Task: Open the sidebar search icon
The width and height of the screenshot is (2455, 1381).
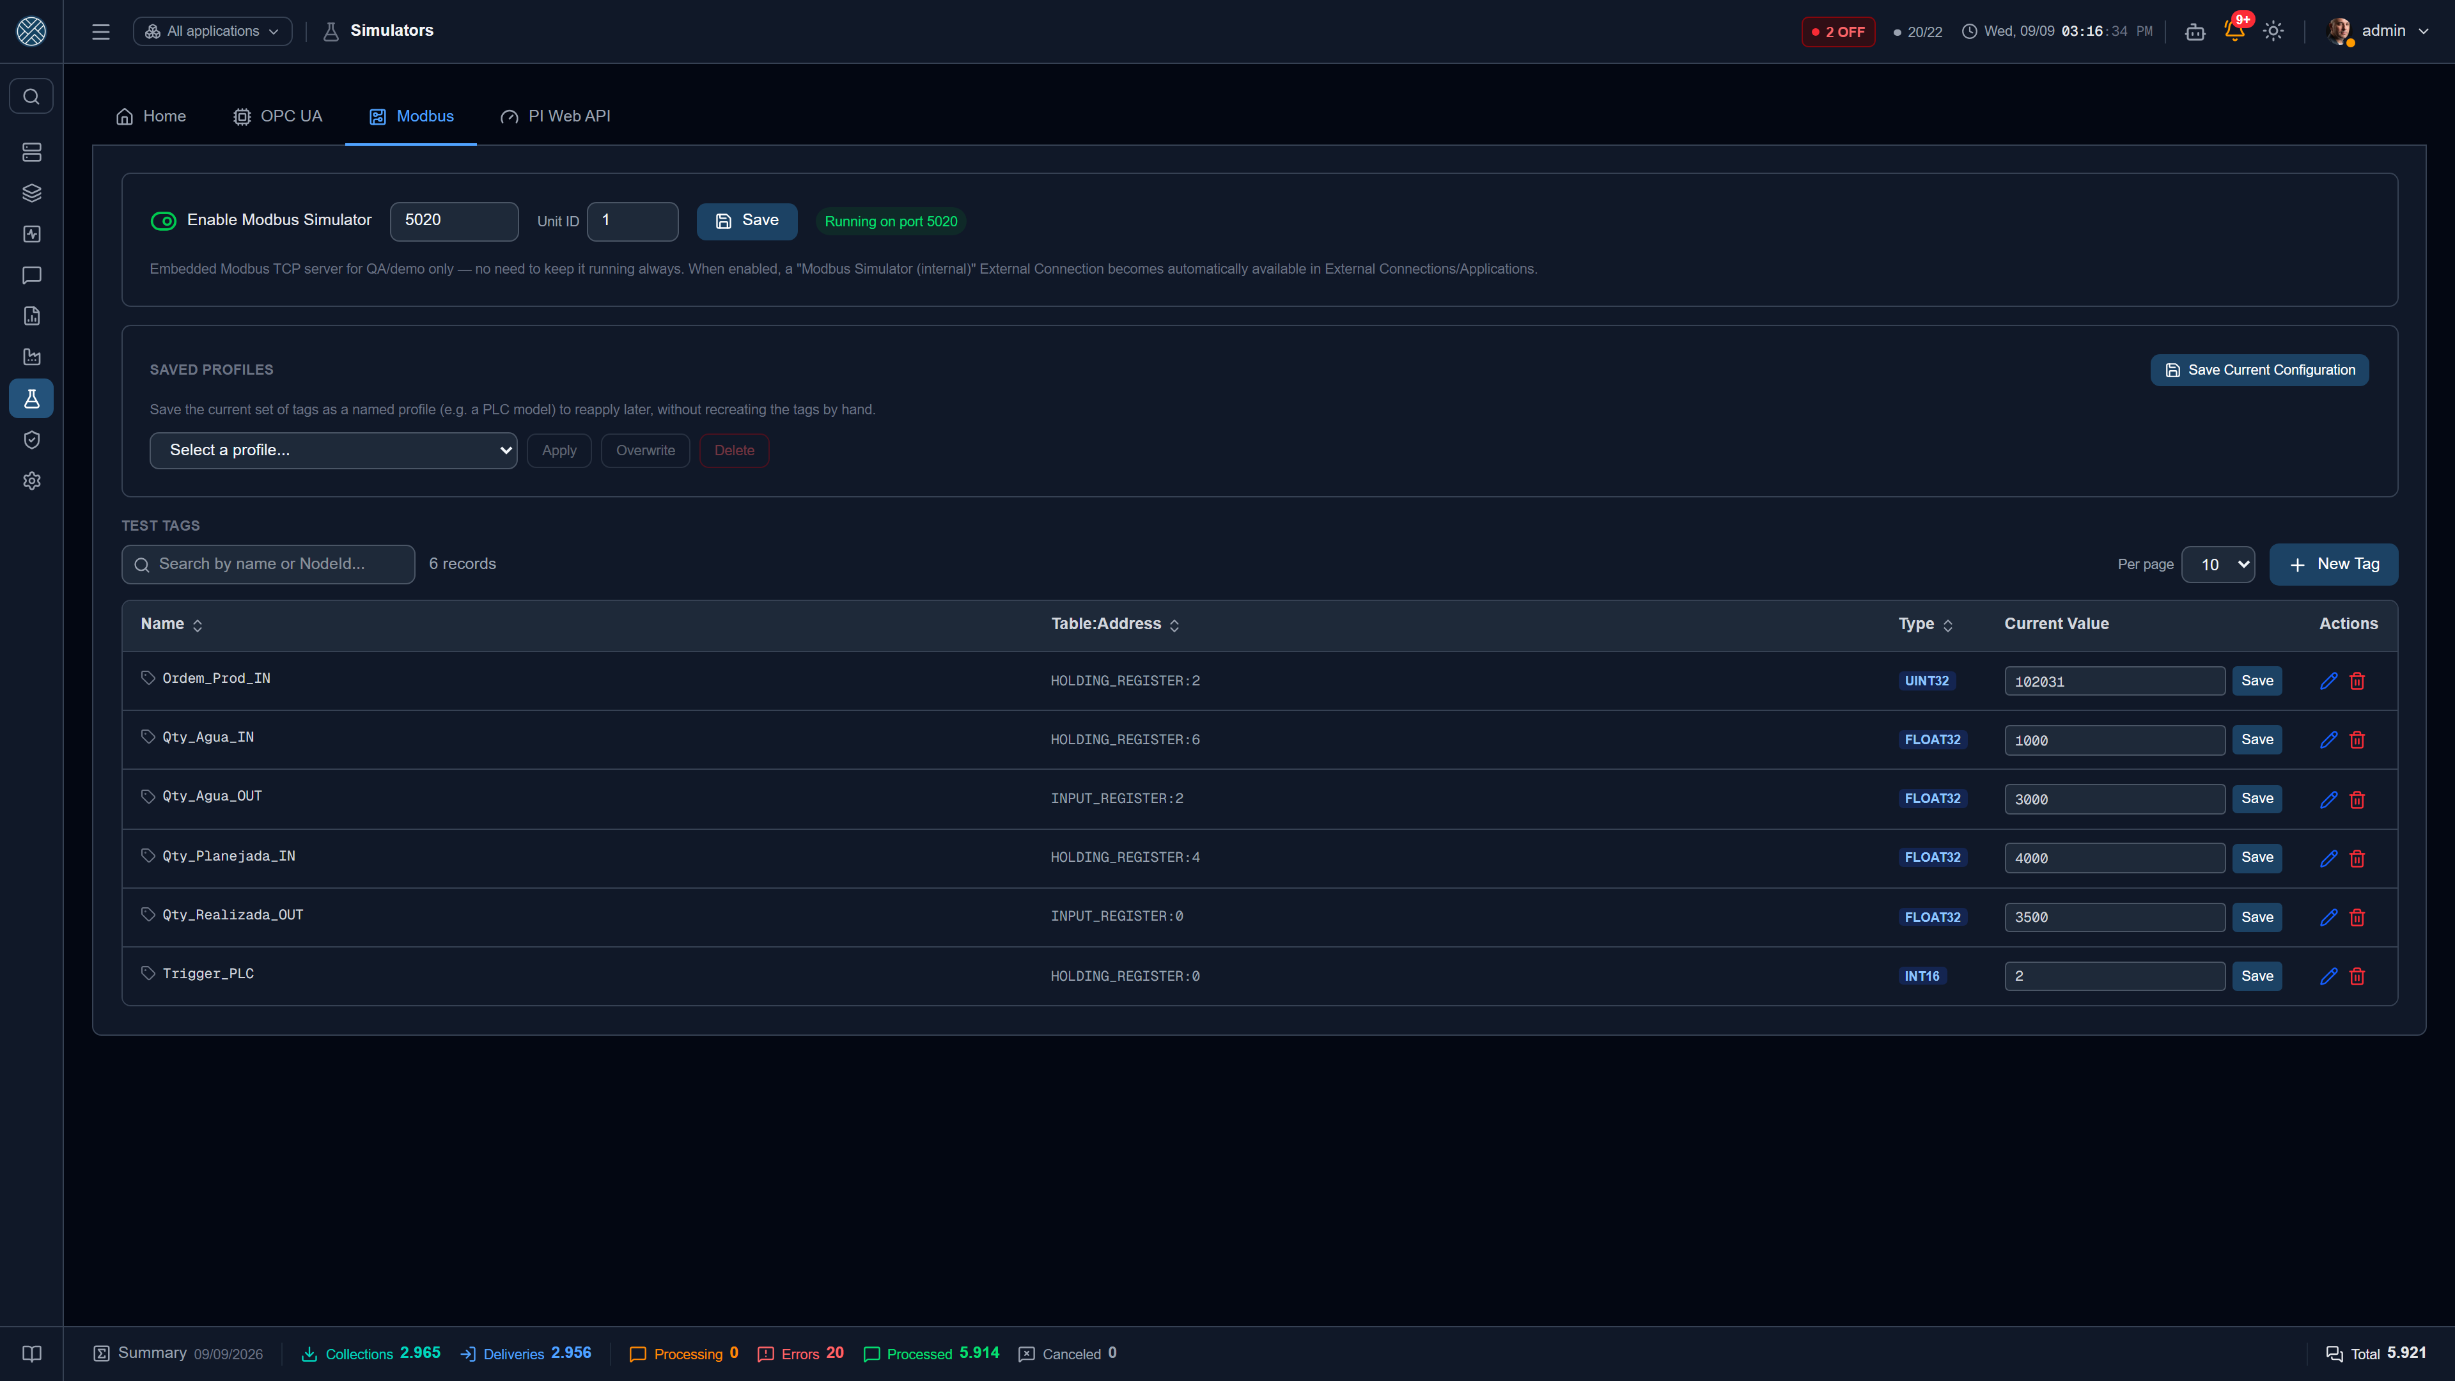Action: (x=31, y=97)
